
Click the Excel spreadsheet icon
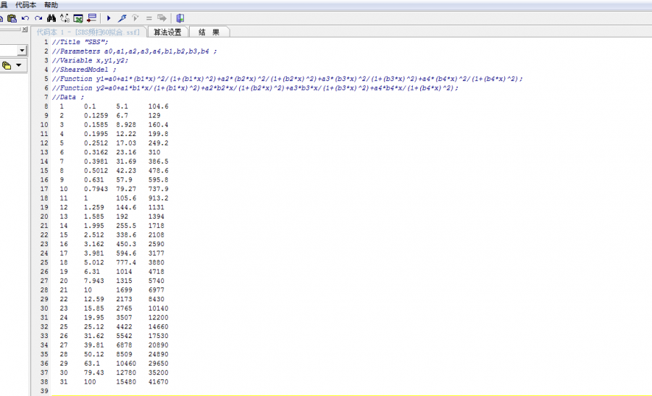tap(78, 18)
